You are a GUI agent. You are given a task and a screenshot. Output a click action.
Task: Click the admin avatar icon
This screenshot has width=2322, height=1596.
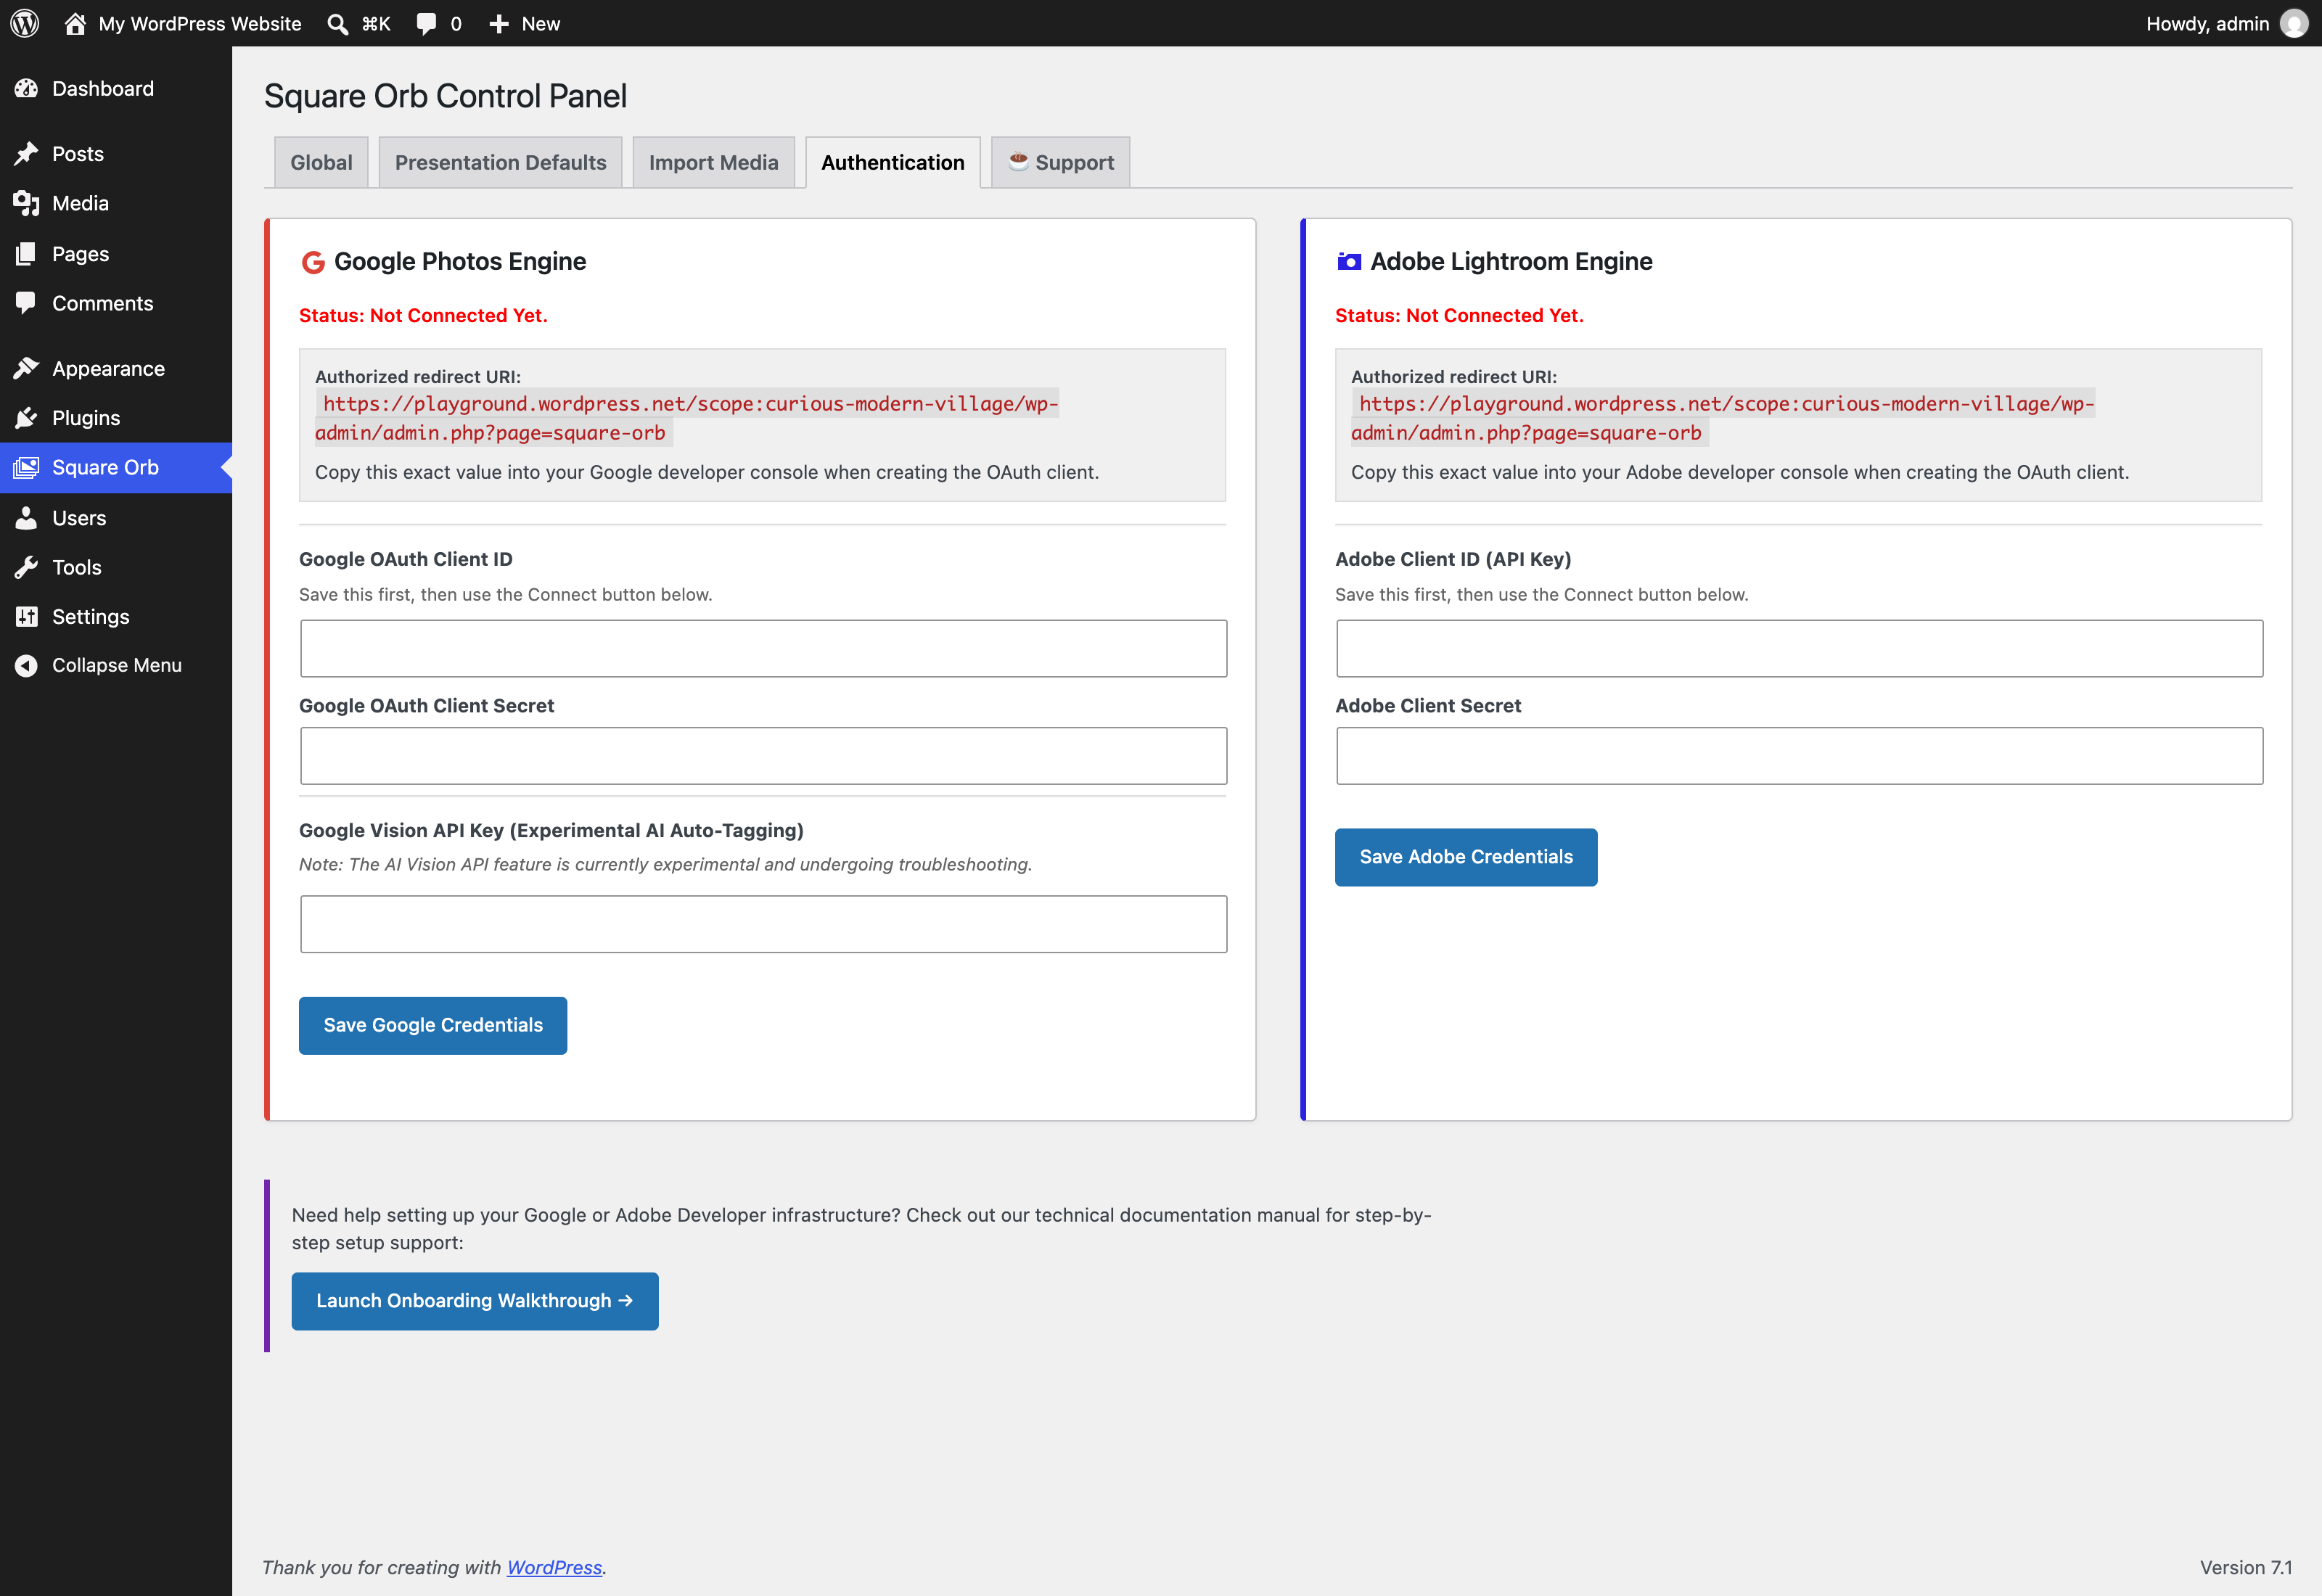2295,23
